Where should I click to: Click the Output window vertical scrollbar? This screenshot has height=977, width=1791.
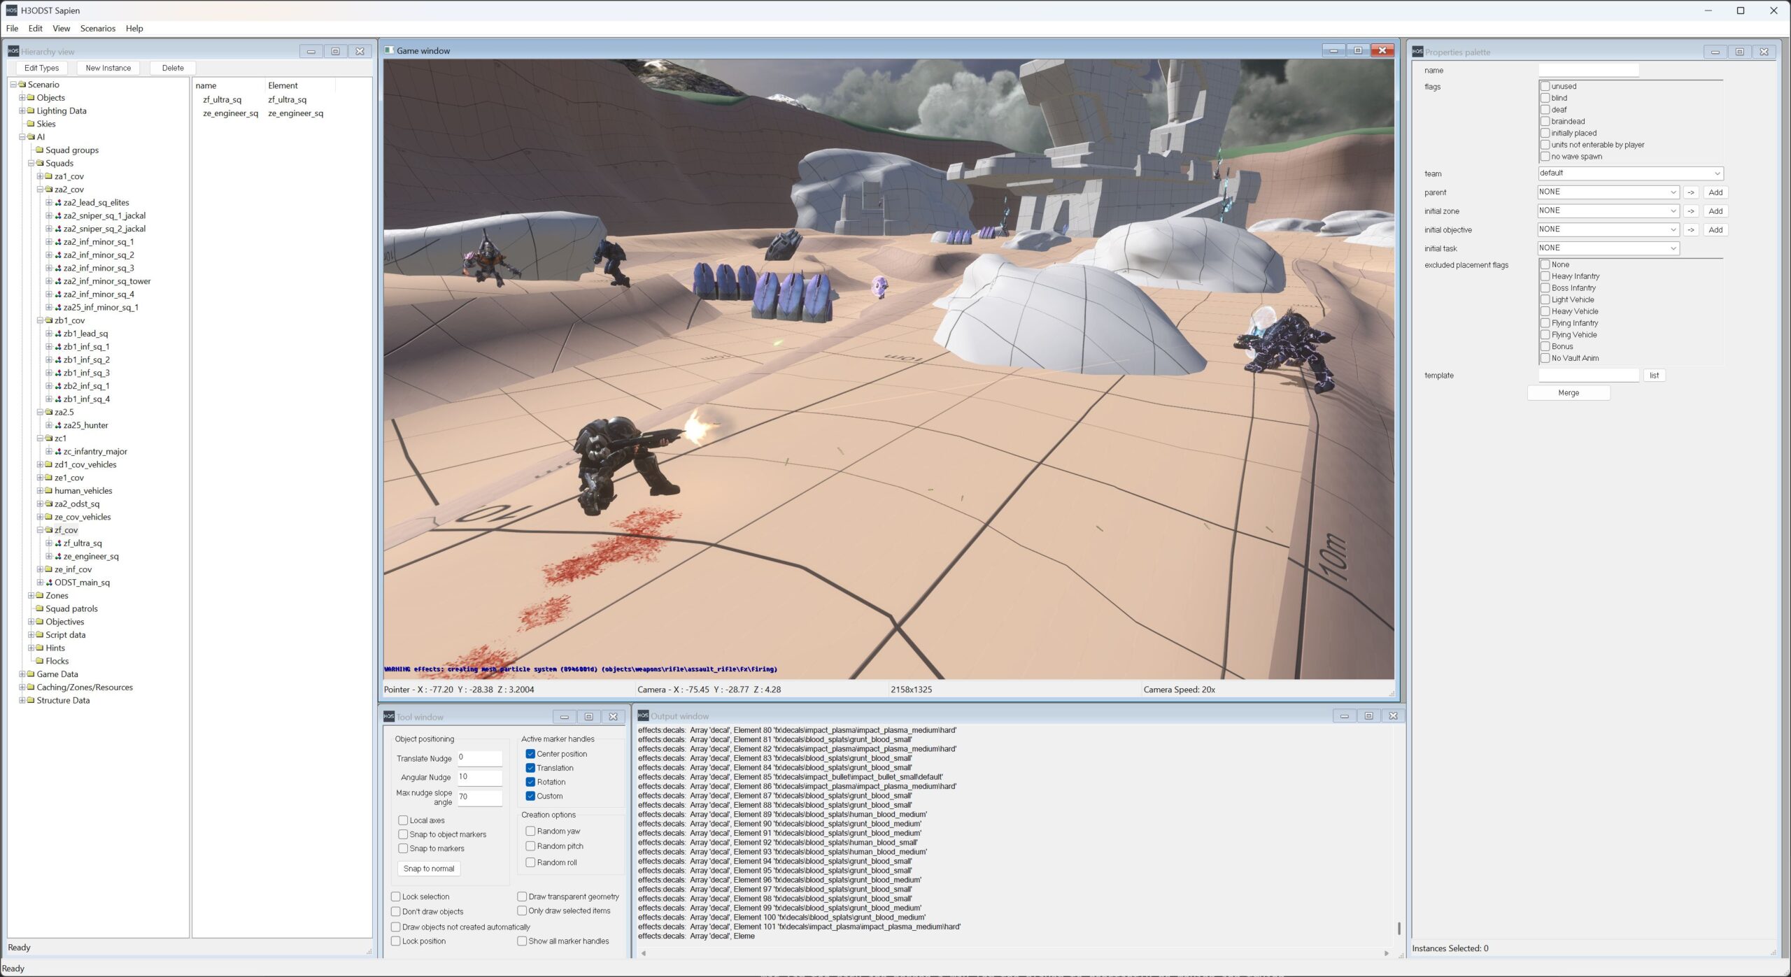click(1399, 928)
